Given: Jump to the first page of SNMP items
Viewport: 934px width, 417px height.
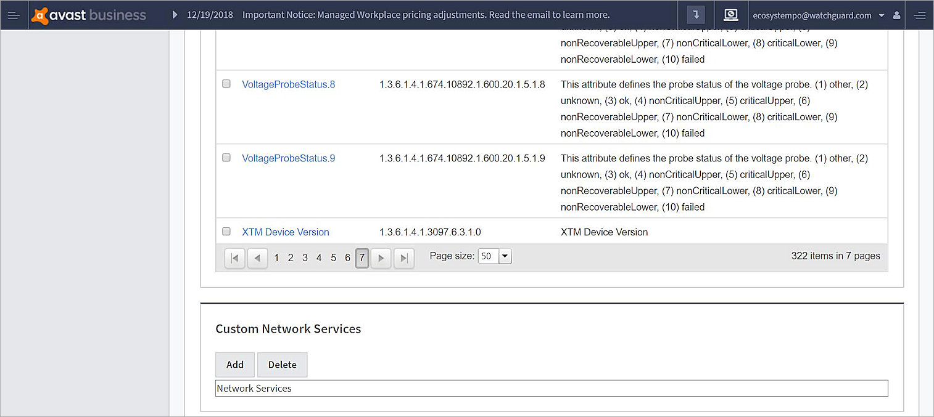Looking at the screenshot, I should pos(234,258).
